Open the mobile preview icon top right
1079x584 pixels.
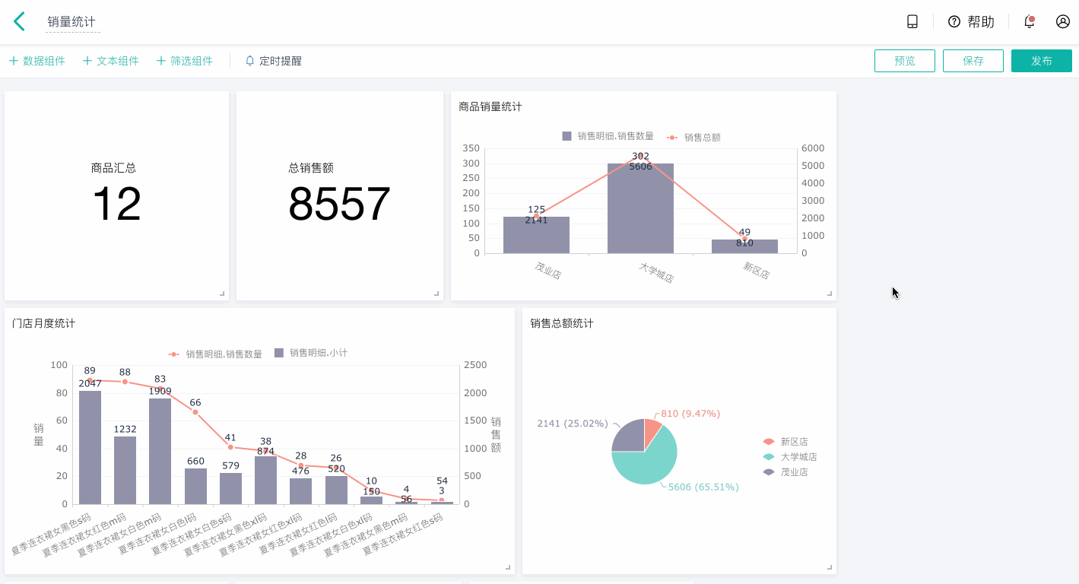tap(912, 21)
